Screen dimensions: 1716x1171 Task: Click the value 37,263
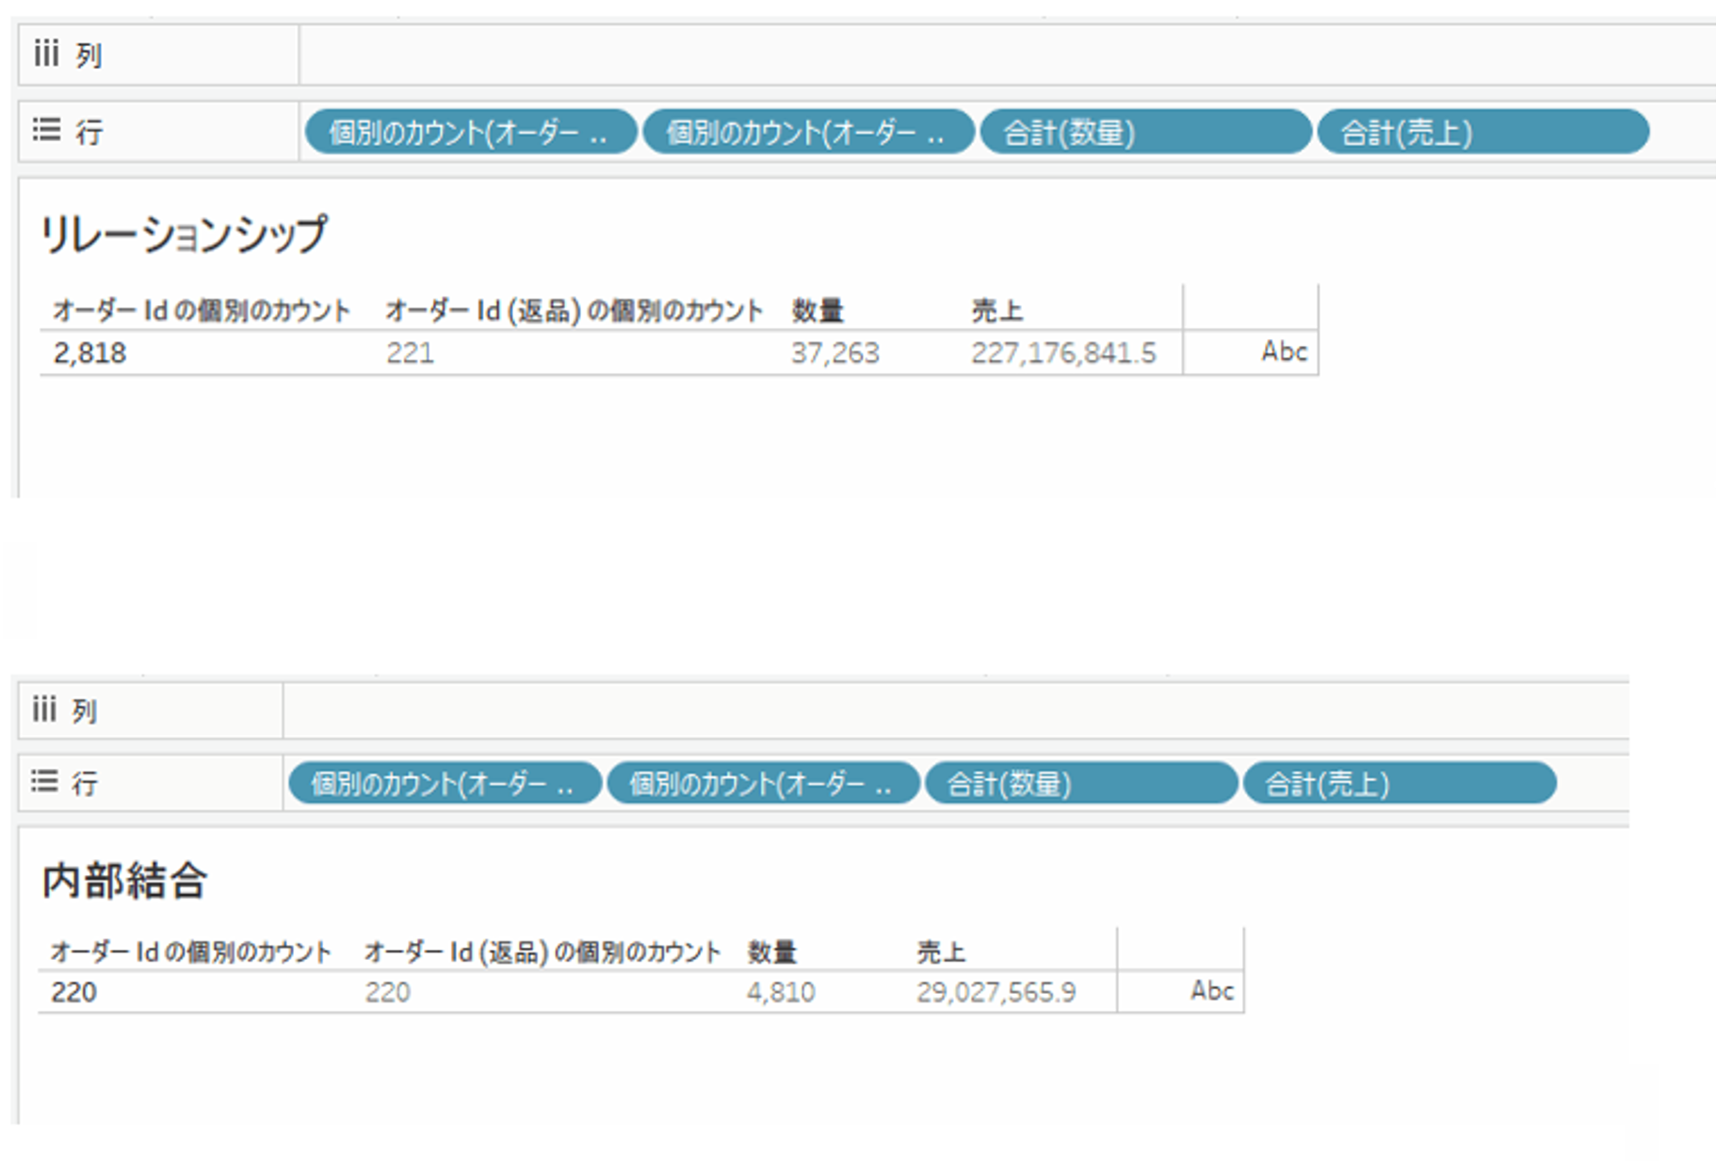tap(834, 353)
